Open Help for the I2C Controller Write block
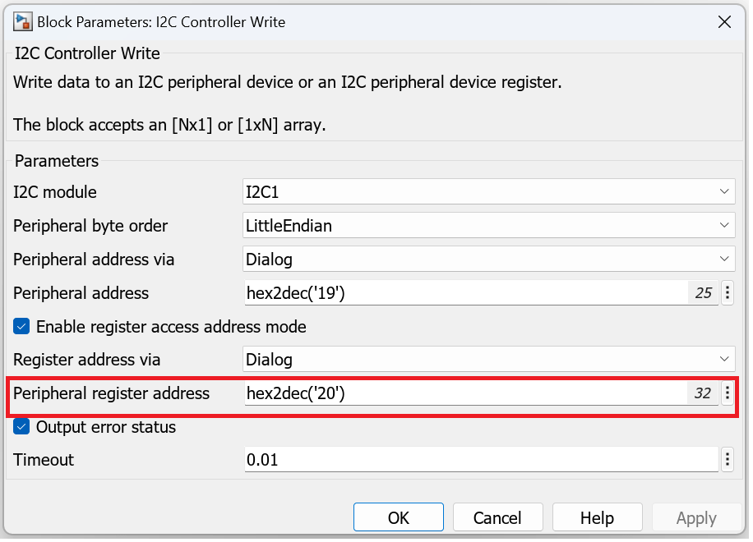The height and width of the screenshot is (542, 753). [x=597, y=517]
